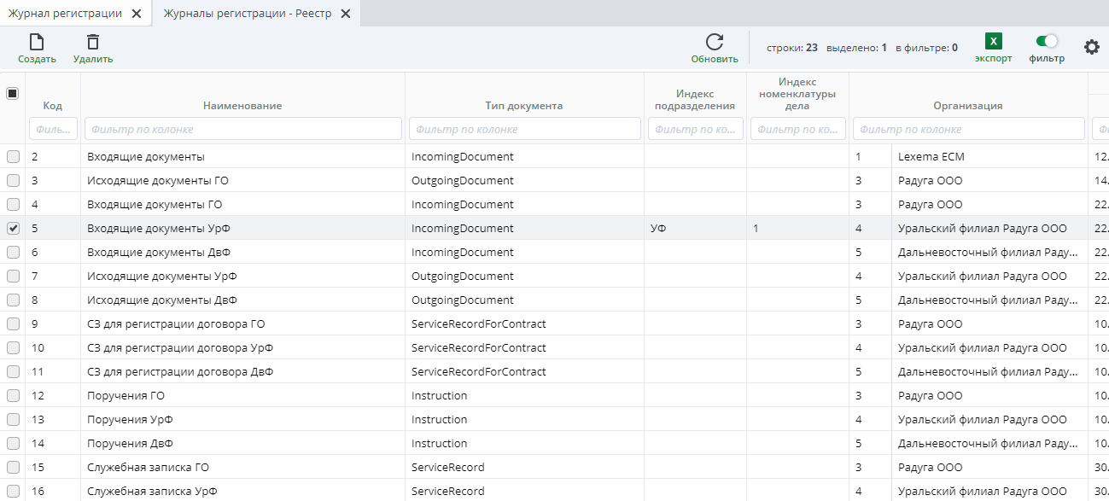Check the row for СЗ для регистрации договора ГО
The image size is (1109, 501).
pos(13,324)
